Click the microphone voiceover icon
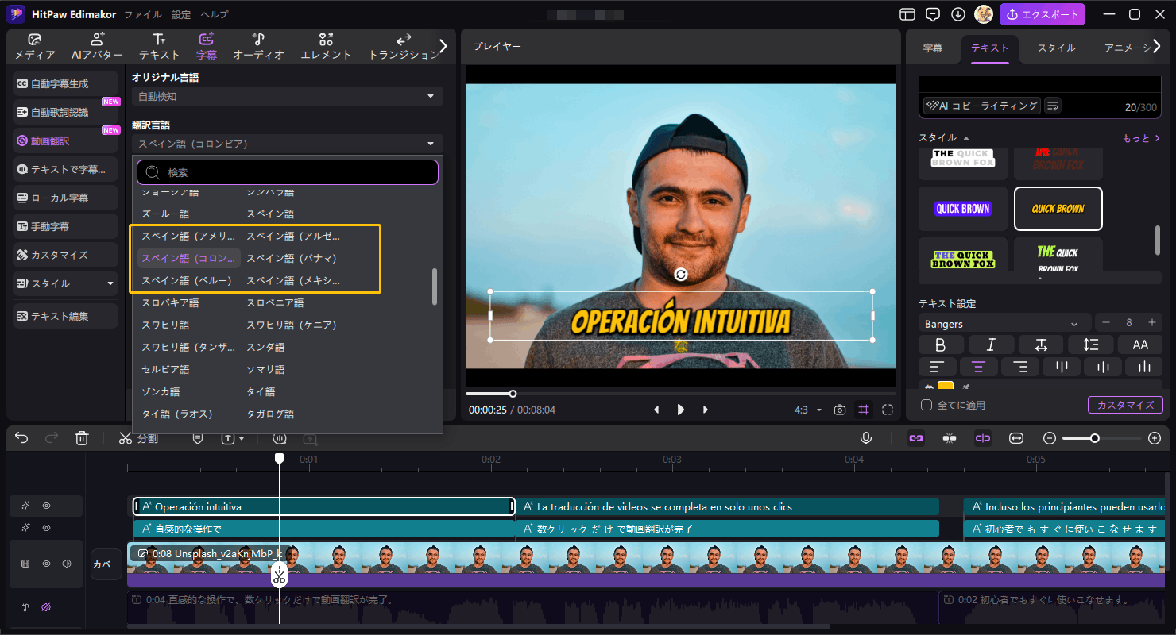This screenshot has width=1176, height=635. (866, 438)
